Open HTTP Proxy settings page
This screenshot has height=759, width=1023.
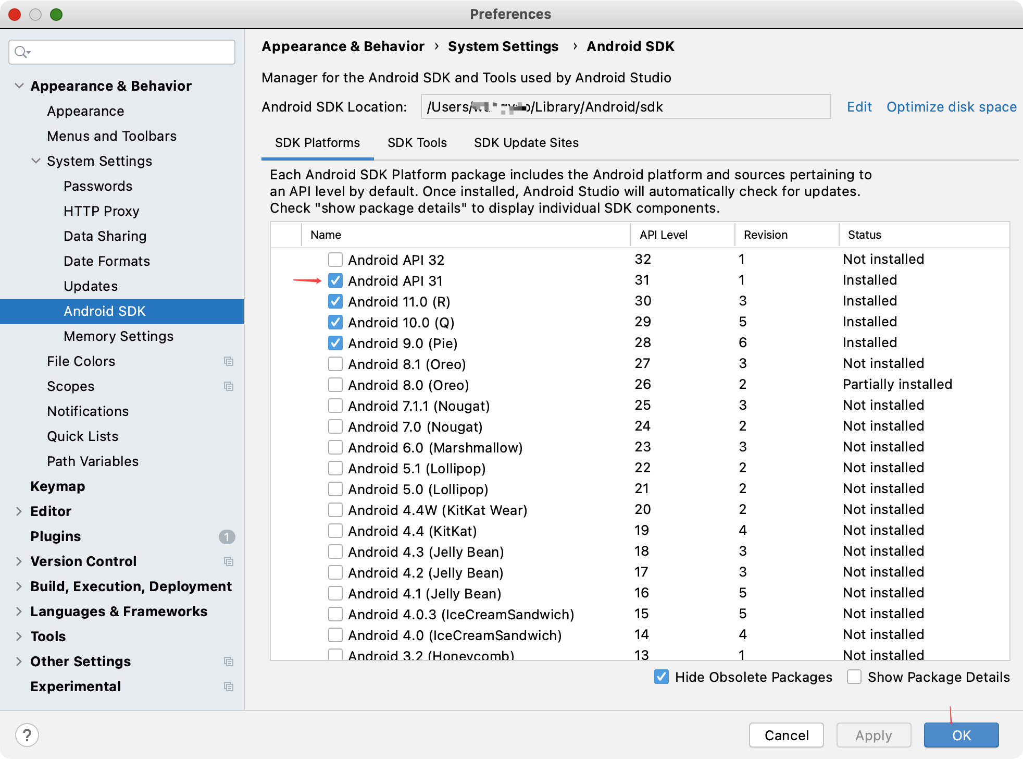coord(102,211)
